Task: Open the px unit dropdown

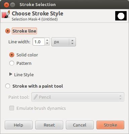Action: (x=63, y=42)
